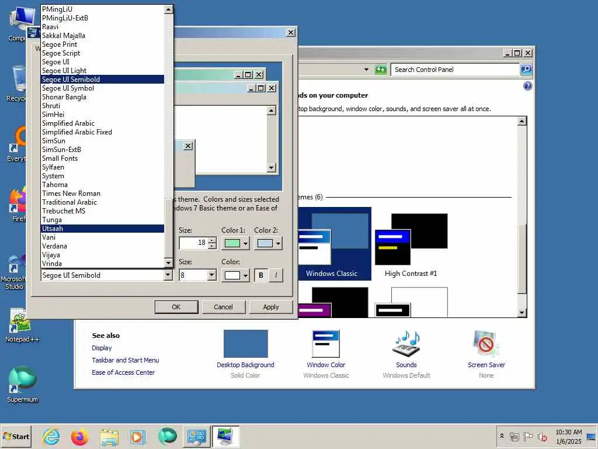The image size is (598, 449).
Task: Apply the appearance changes
Action: click(271, 307)
